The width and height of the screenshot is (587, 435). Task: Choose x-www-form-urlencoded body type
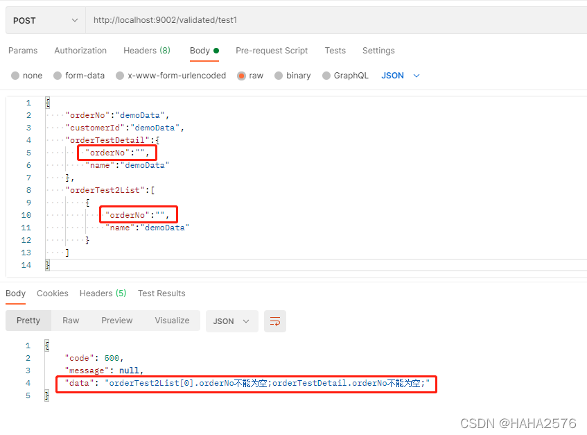pos(120,76)
